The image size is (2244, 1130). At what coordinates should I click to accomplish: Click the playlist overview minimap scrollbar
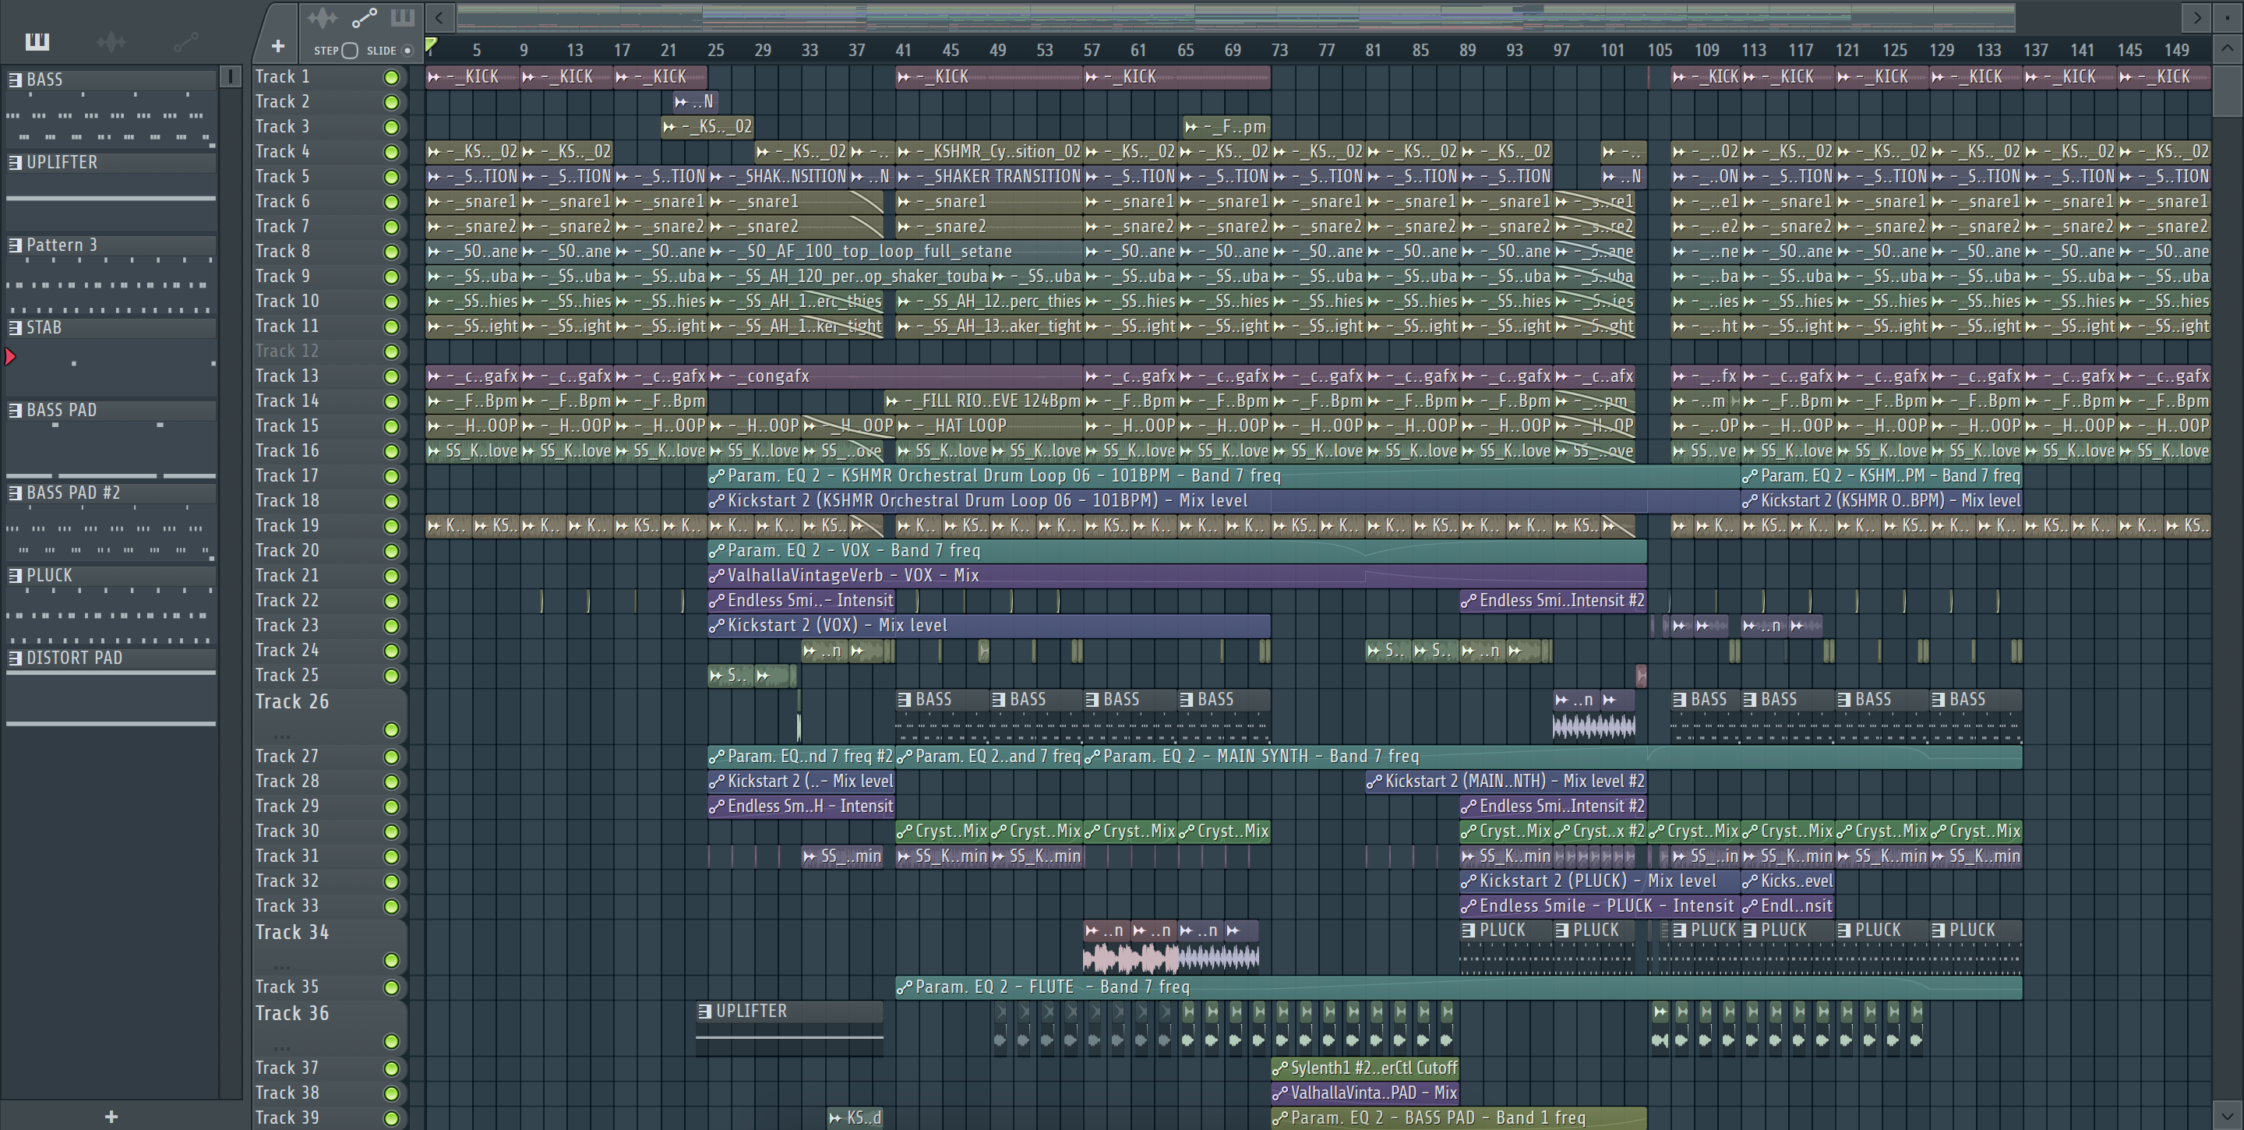coord(1235,16)
